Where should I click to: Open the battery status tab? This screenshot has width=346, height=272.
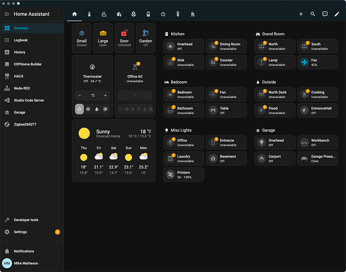coord(148,14)
